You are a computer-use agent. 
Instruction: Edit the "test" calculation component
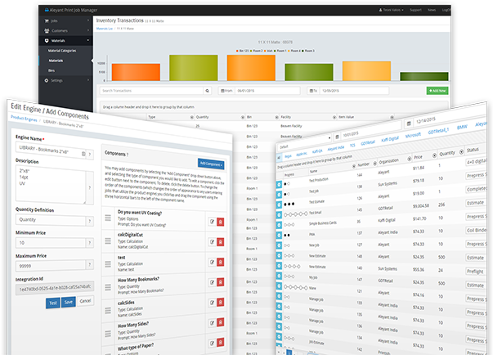click(212, 262)
